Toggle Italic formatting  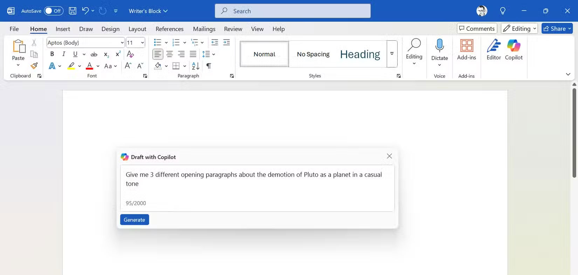pyautogui.click(x=63, y=54)
